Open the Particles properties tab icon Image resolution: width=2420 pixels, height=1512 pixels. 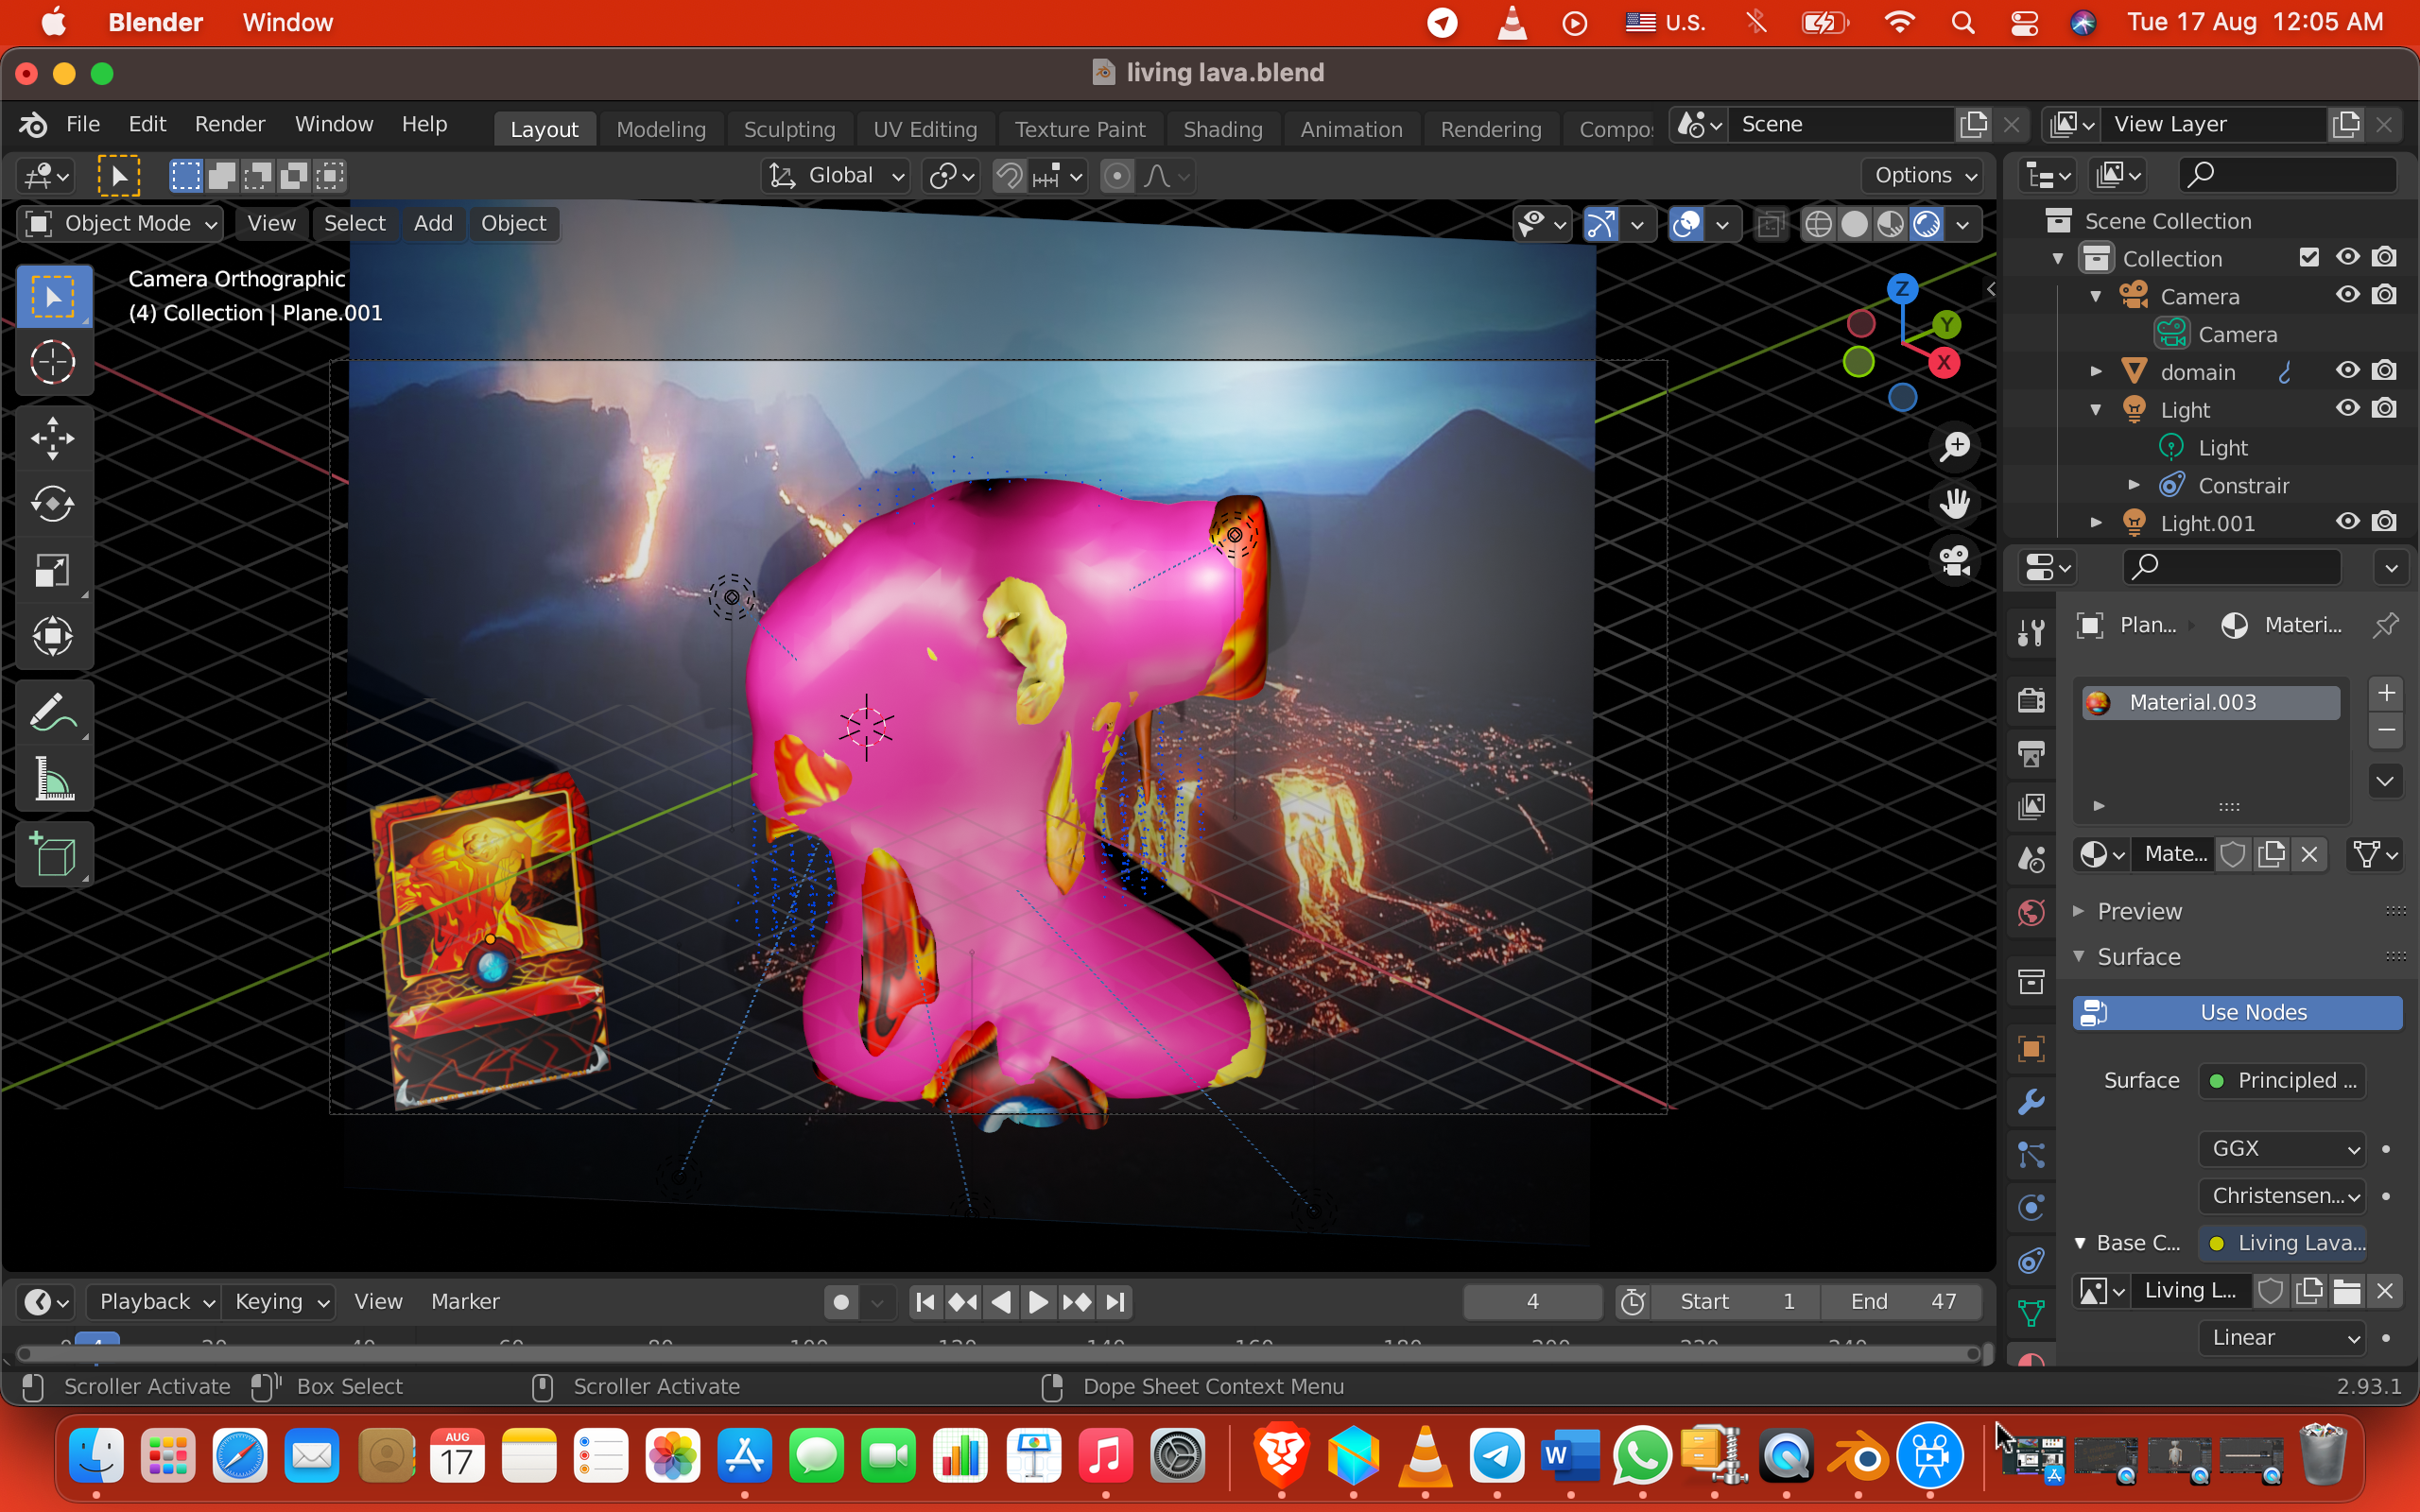pyautogui.click(x=2031, y=1155)
